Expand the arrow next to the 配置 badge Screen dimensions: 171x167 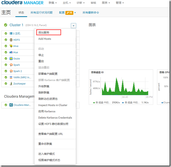coord(75,13)
